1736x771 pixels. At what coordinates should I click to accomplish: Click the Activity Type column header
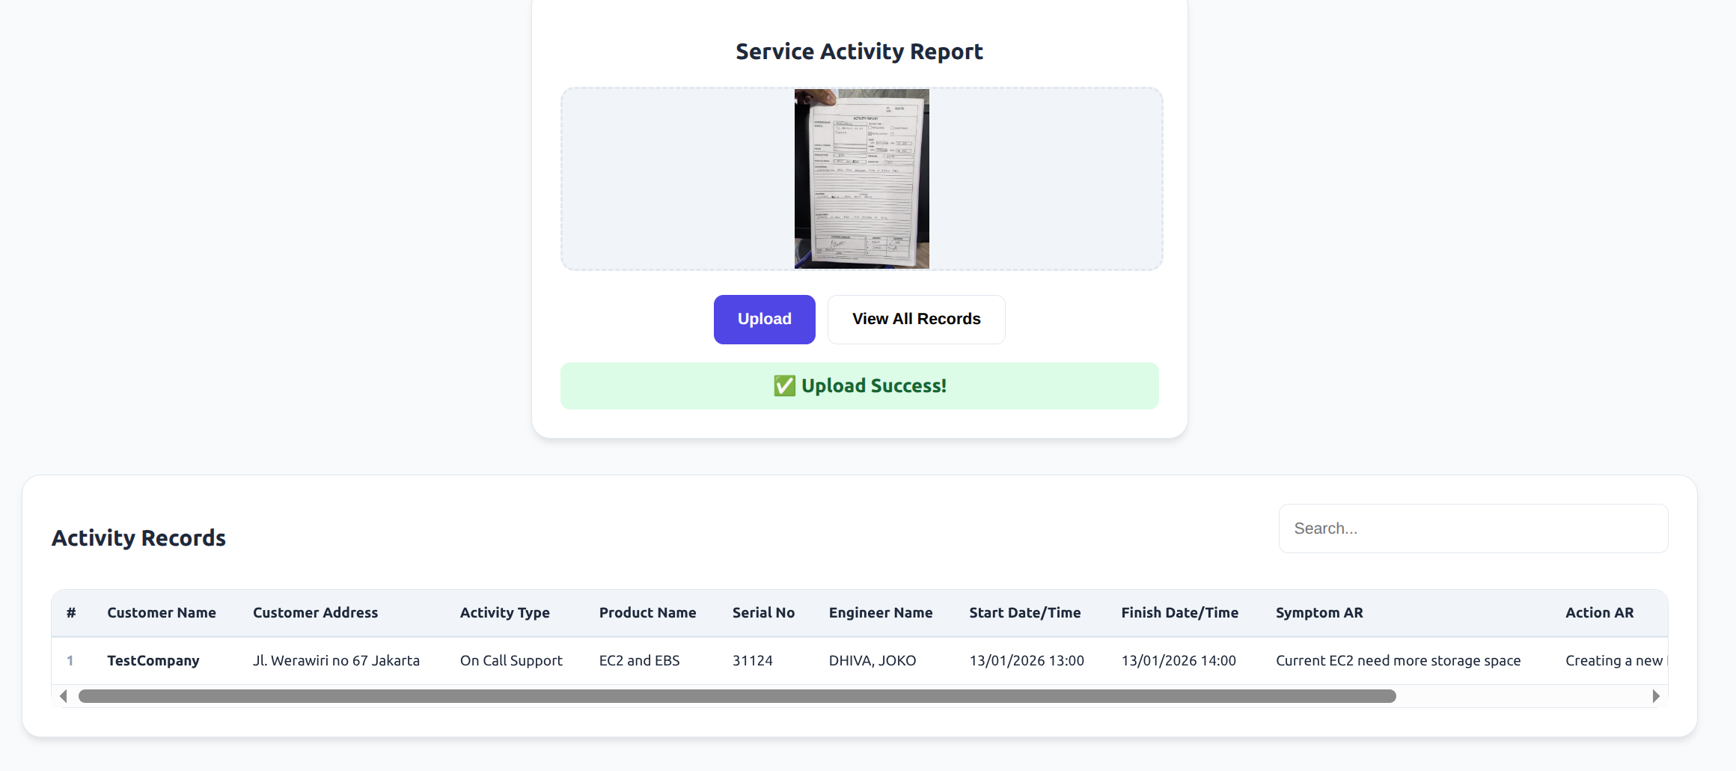coord(504,613)
